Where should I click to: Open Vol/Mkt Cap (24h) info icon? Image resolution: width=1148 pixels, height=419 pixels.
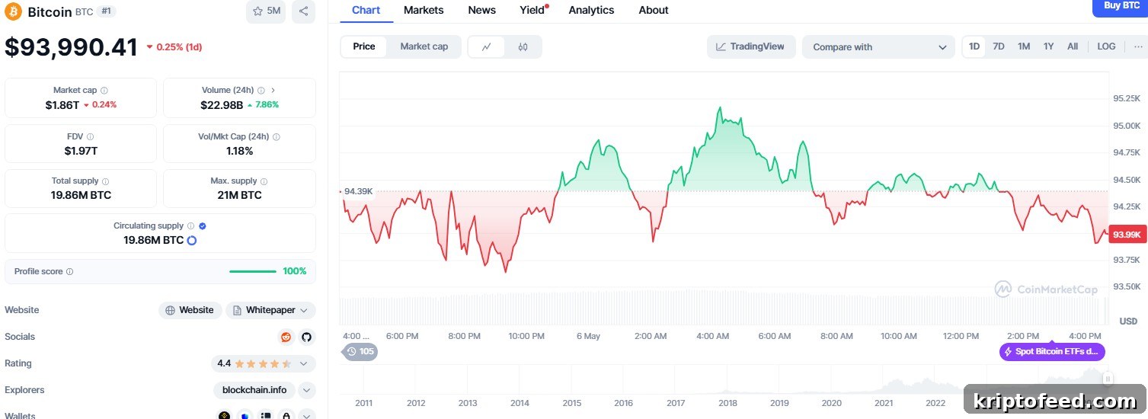coord(277,137)
